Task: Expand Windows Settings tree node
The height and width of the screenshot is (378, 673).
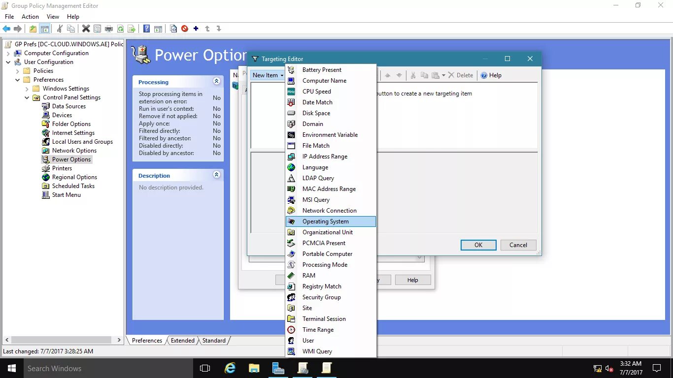Action: [x=27, y=89]
